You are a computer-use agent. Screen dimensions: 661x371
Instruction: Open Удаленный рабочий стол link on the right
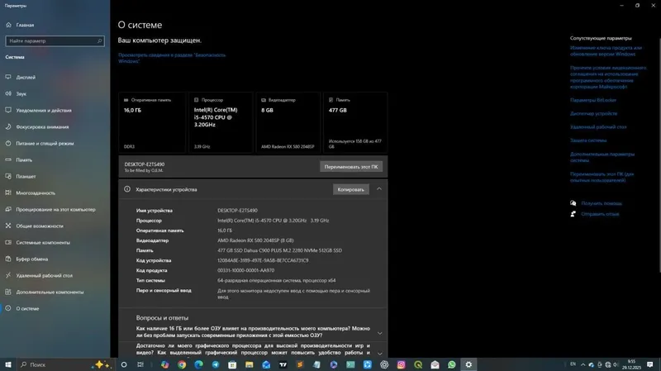(598, 127)
